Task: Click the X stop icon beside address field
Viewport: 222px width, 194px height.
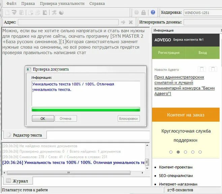Action: point(130,22)
